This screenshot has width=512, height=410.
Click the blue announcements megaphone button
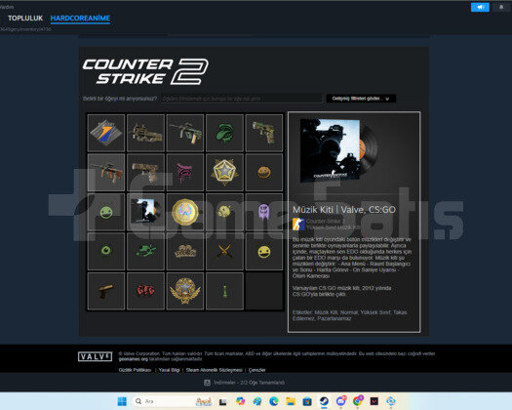point(480,7)
